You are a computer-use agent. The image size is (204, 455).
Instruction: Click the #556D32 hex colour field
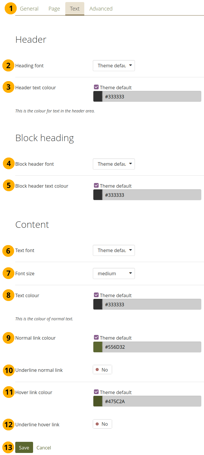pyautogui.click(x=151, y=347)
